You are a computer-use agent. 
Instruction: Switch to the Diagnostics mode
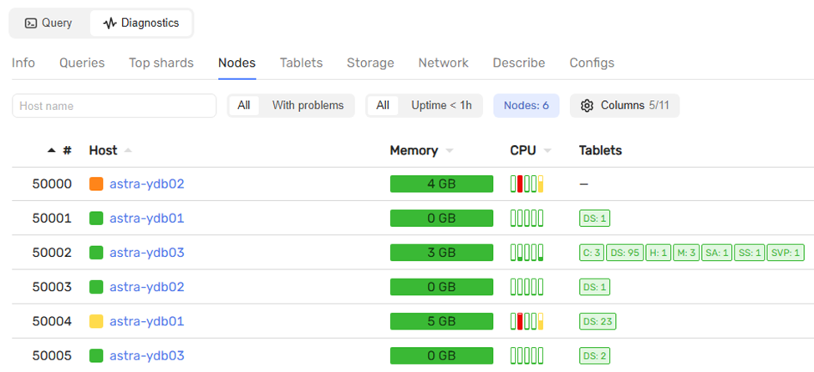pos(141,23)
